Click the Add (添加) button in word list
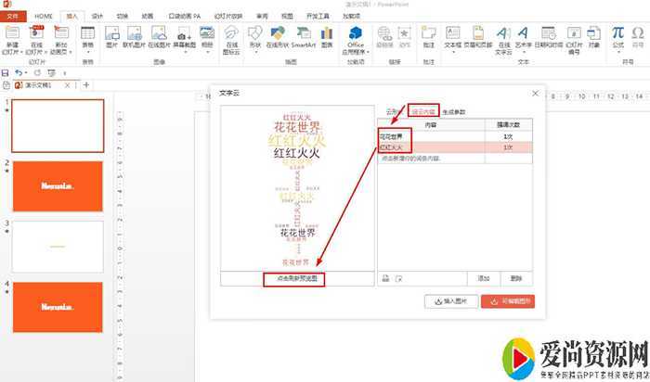Screen dimensions: 650x382 click(x=483, y=278)
